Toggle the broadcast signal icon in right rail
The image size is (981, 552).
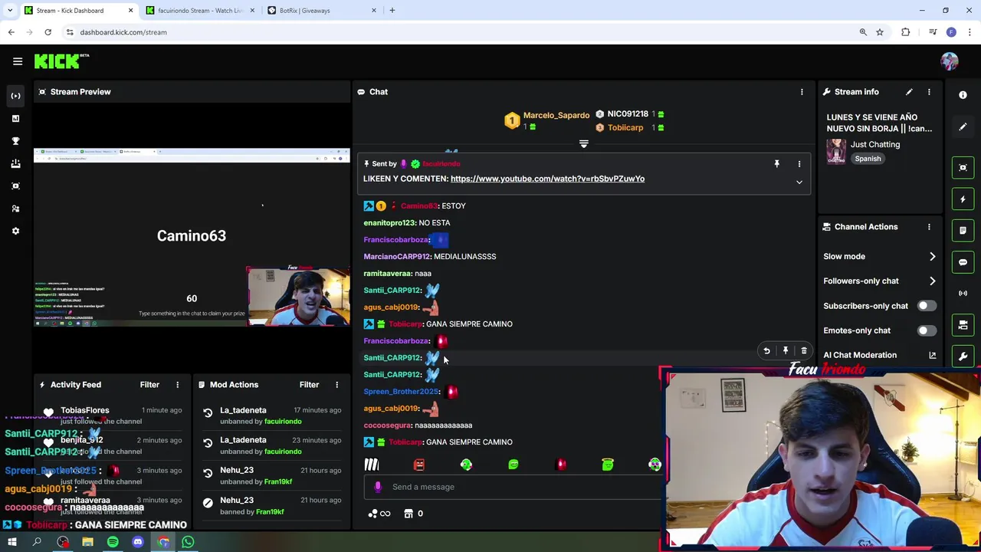point(963,293)
